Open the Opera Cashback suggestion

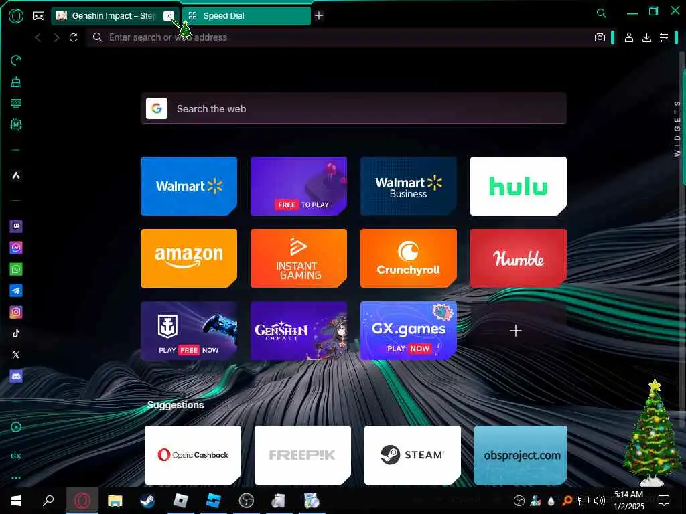[x=193, y=455]
